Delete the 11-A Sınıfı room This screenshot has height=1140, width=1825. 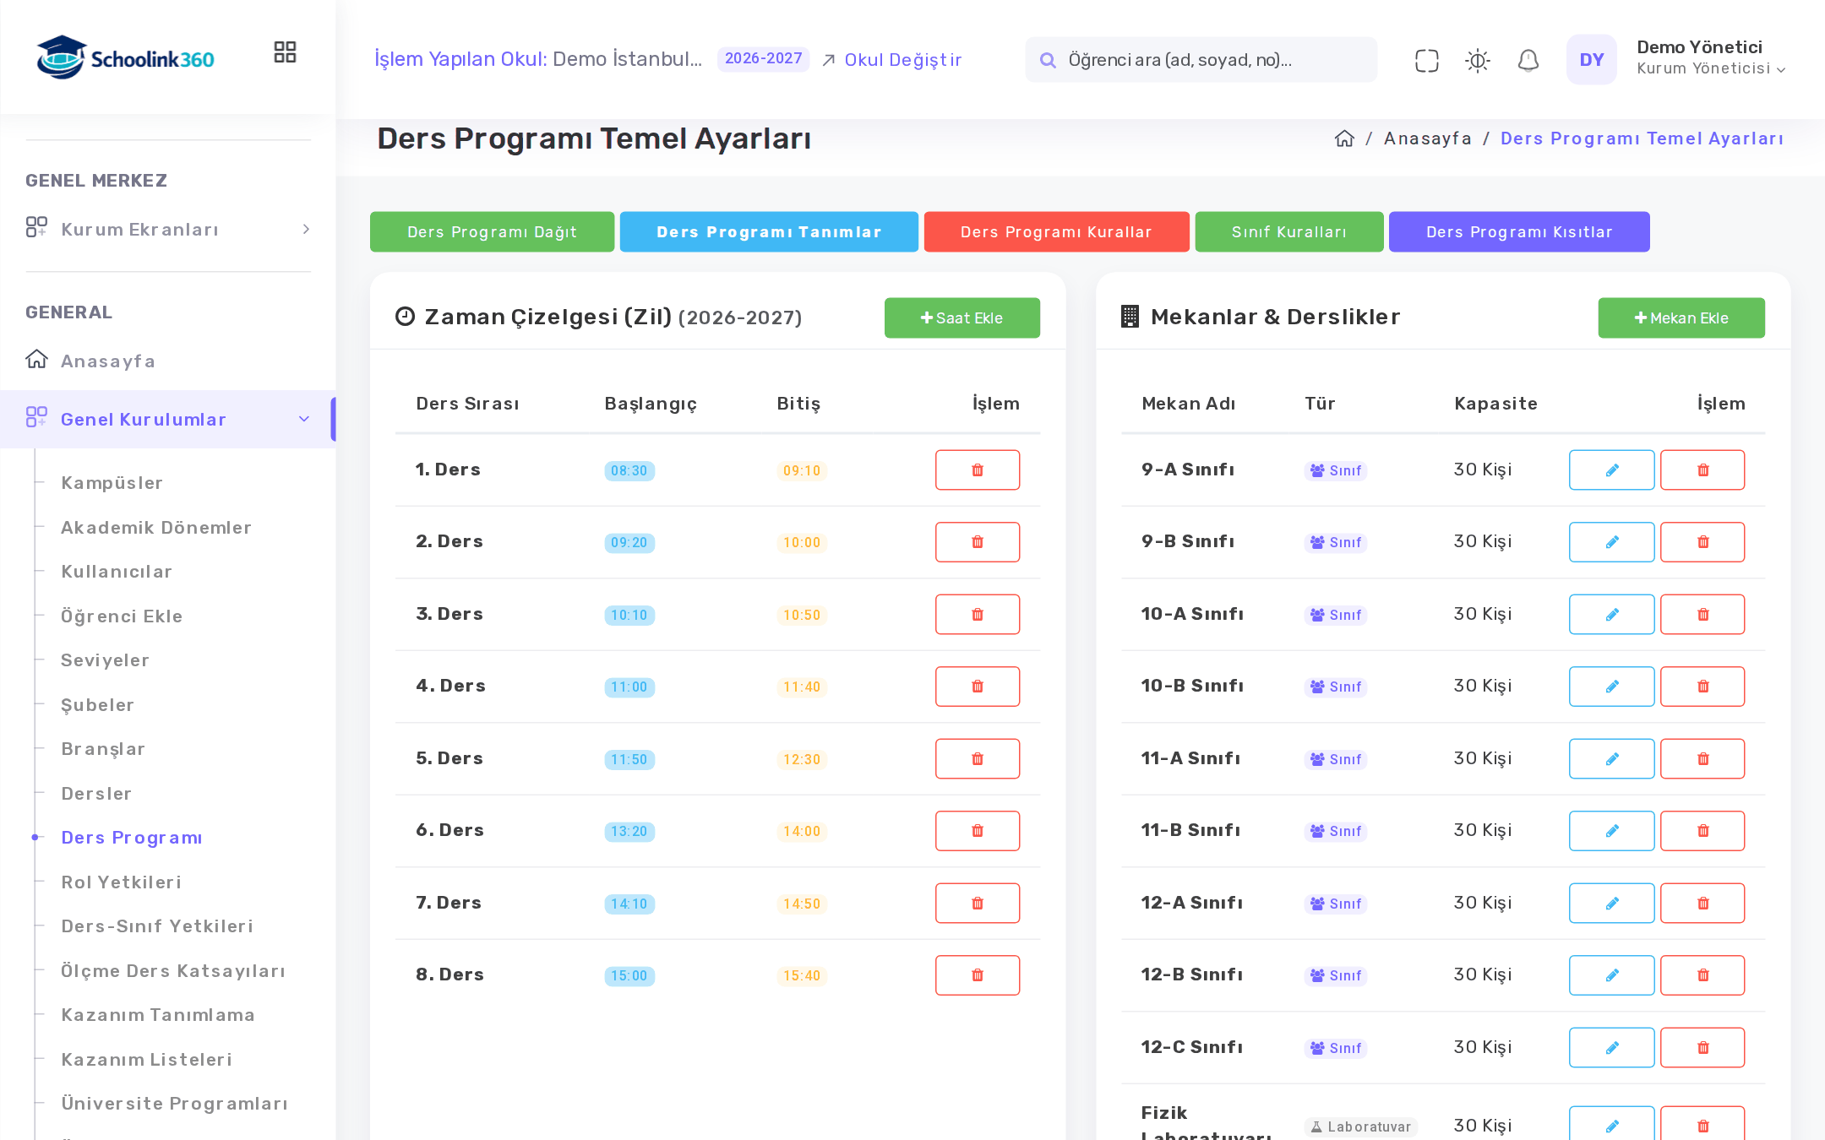(x=1702, y=758)
